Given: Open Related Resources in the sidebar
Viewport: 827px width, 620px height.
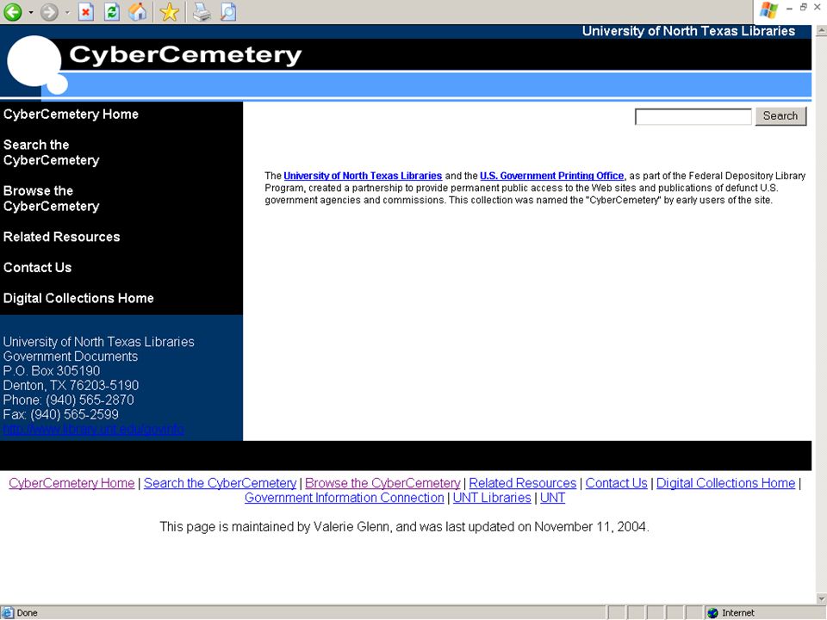Looking at the screenshot, I should tap(62, 237).
